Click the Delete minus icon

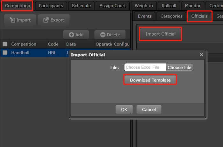103,35
